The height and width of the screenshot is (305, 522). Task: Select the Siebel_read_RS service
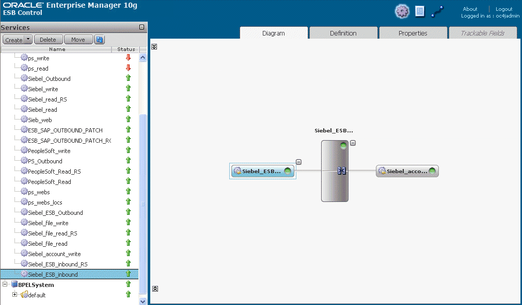point(48,99)
